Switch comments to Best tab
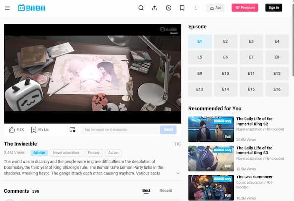The width and height of the screenshot is (294, 201). (146, 191)
